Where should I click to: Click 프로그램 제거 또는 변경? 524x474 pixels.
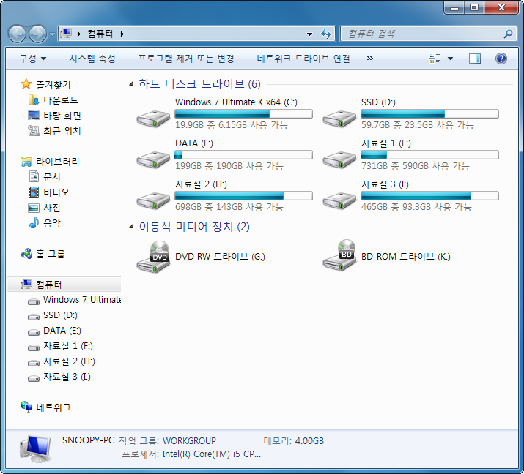186,59
